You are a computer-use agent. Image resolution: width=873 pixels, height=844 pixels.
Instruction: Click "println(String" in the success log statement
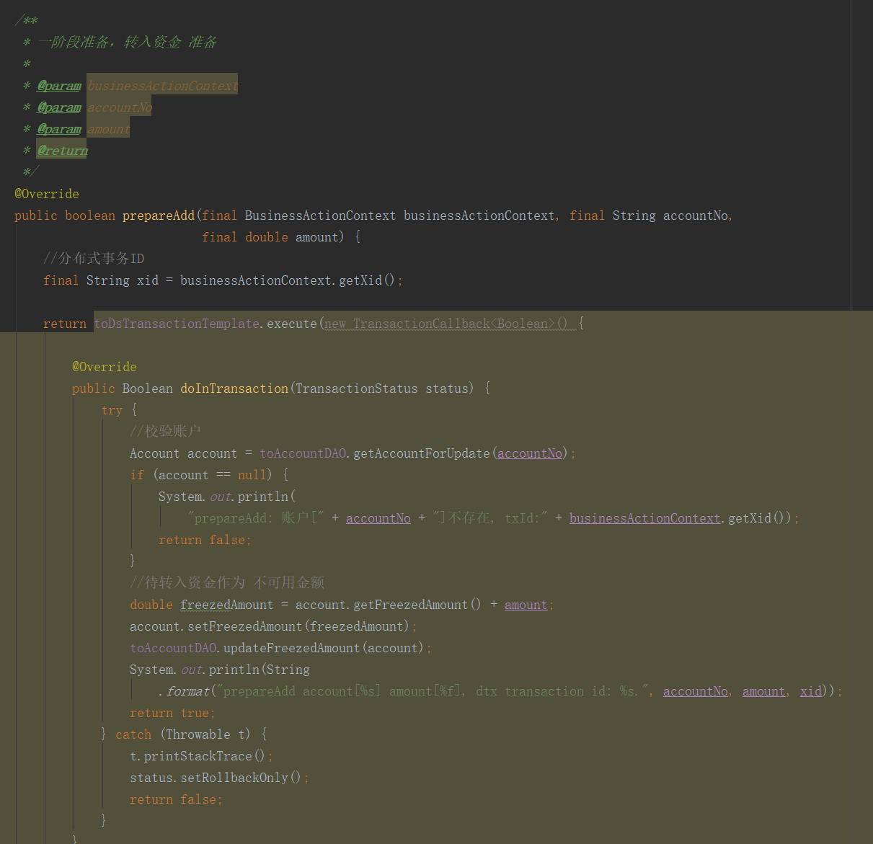[260, 670]
